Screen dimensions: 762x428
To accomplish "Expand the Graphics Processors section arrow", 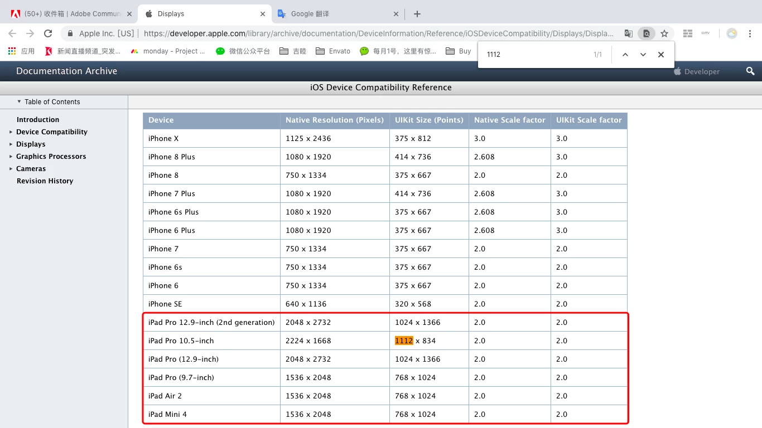I will tap(11, 157).
